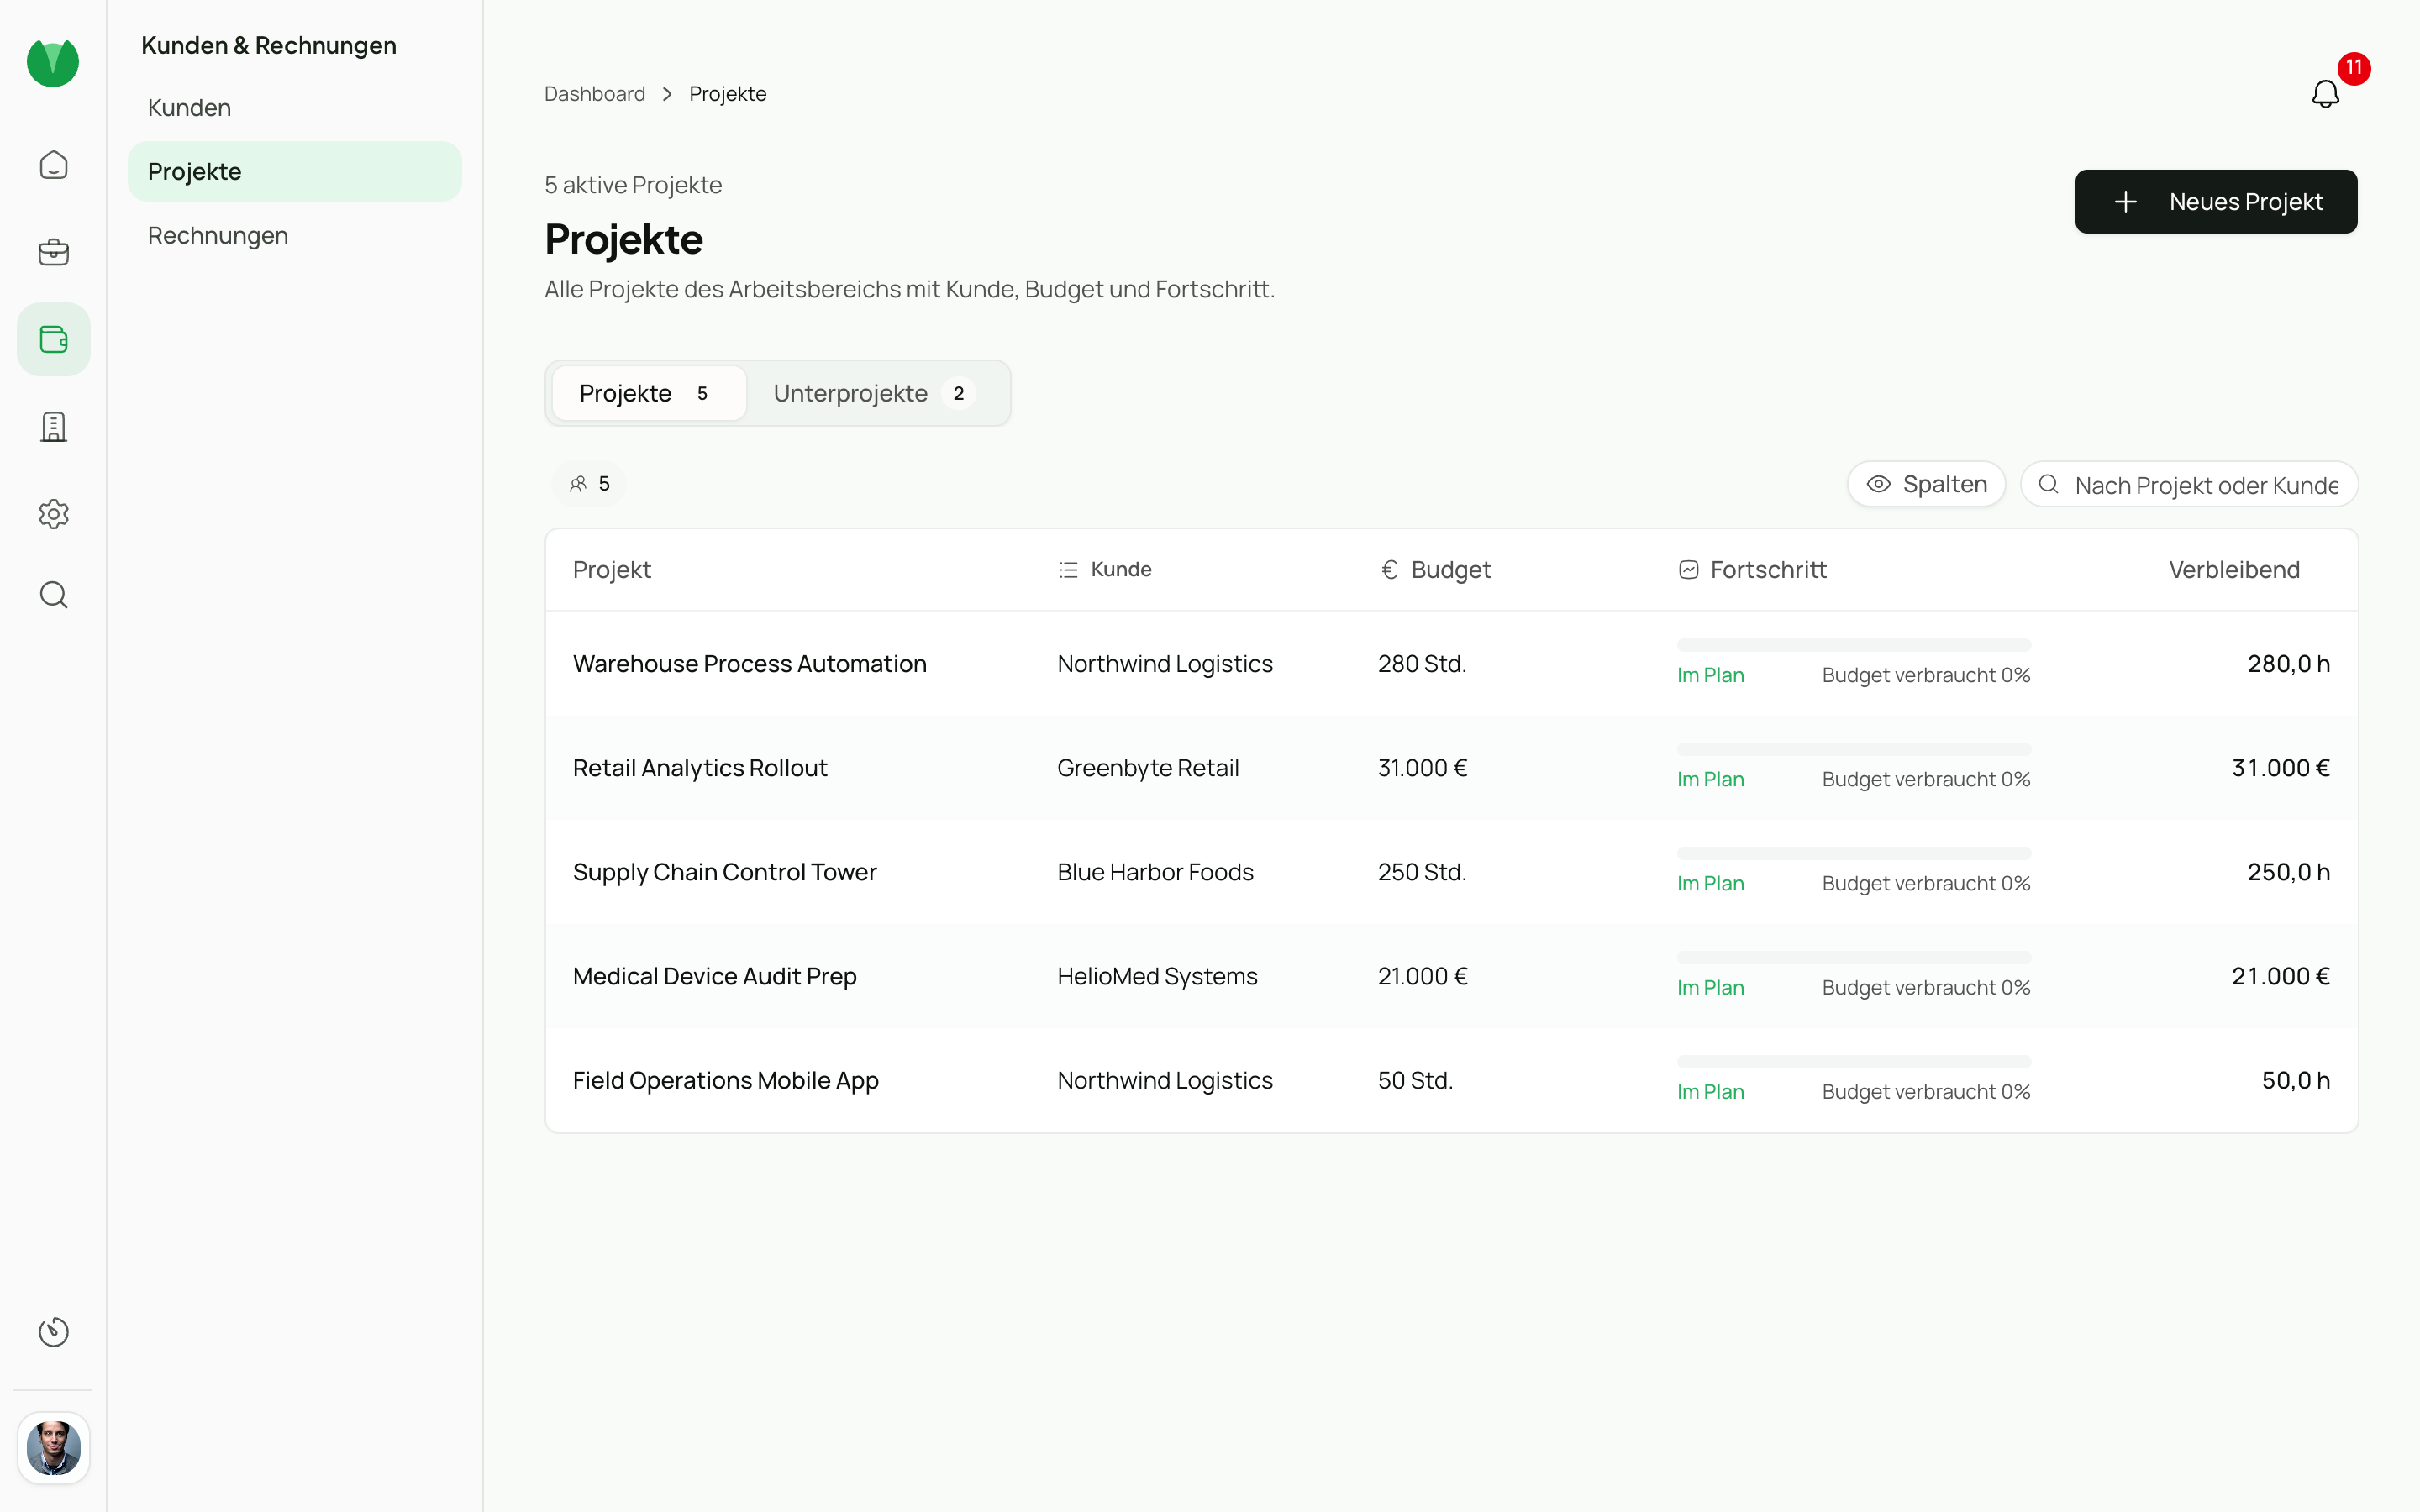Sort by the Verbleibend column header
This screenshot has width=2420, height=1512.
pyautogui.click(x=2234, y=570)
